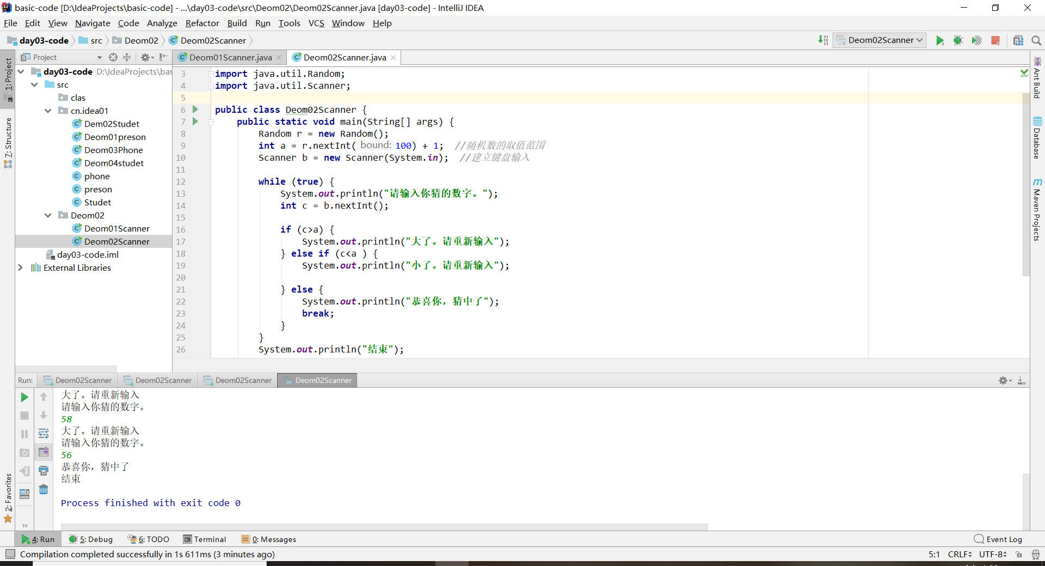1045x566 pixels.
Task: Click the Deom02 breadcrumb in the navigation bar
Action: (136, 40)
